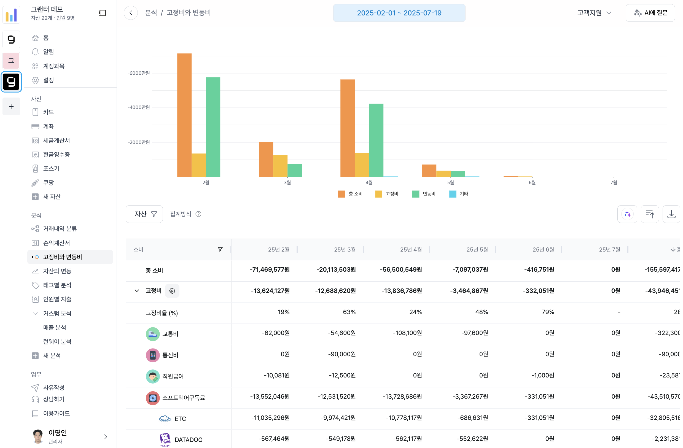
Task: Click the AI sparkle analysis icon
Action: point(627,214)
